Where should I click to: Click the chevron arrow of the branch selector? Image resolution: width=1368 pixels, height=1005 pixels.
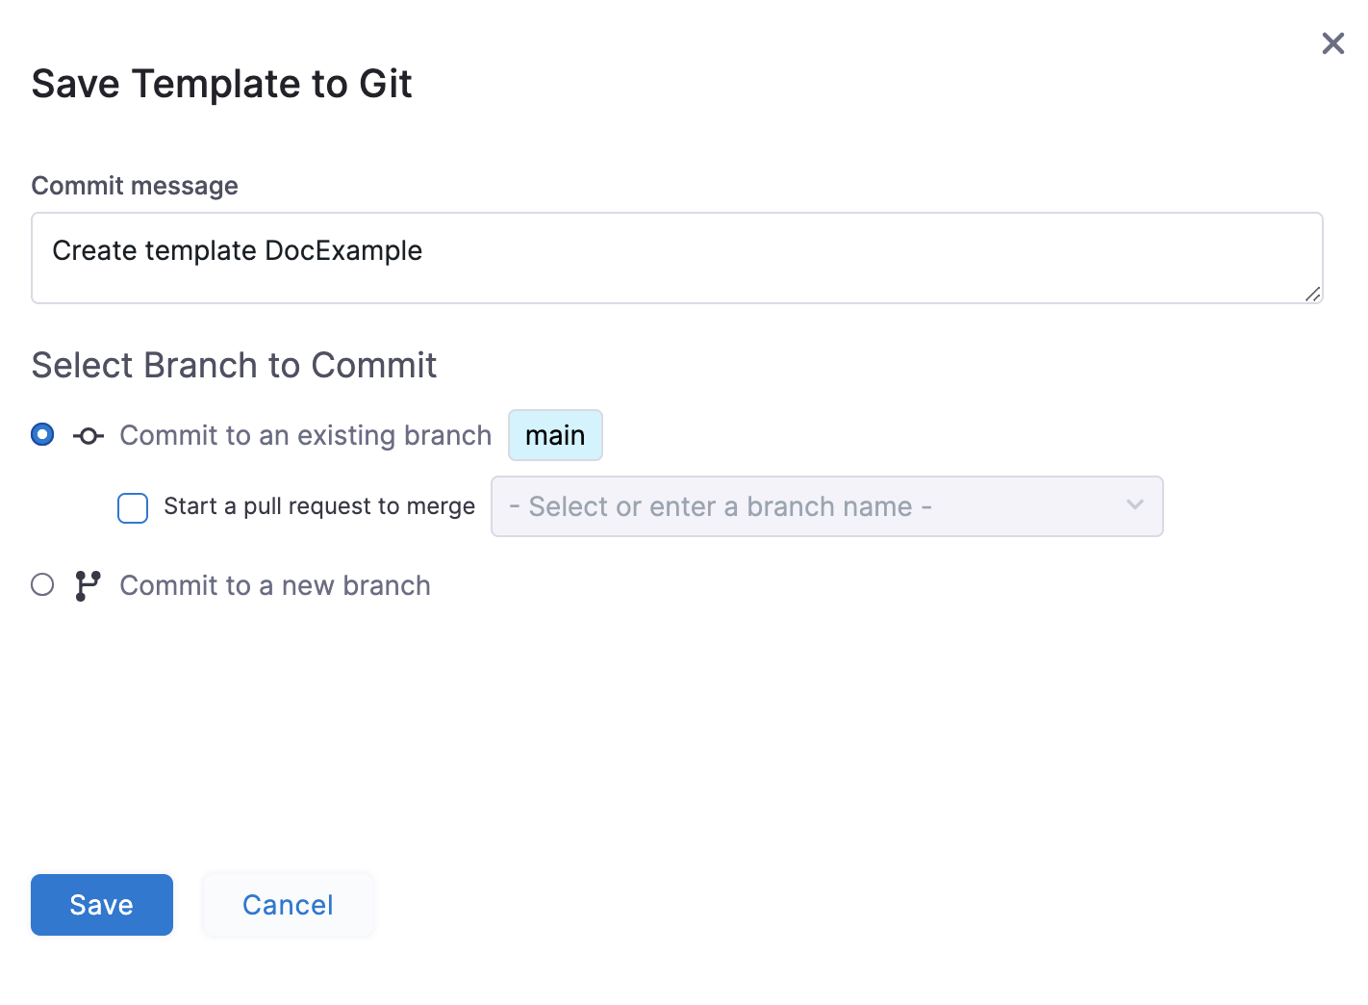[1135, 505]
